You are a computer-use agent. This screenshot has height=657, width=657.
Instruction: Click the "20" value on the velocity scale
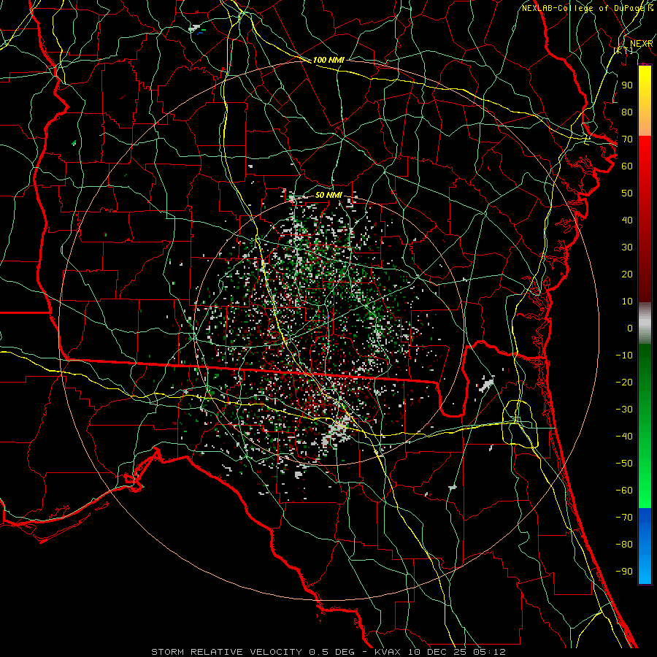[627, 274]
